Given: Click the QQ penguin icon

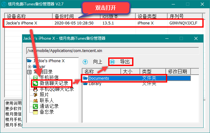Looking at the screenshot, I should tap(35, 90).
